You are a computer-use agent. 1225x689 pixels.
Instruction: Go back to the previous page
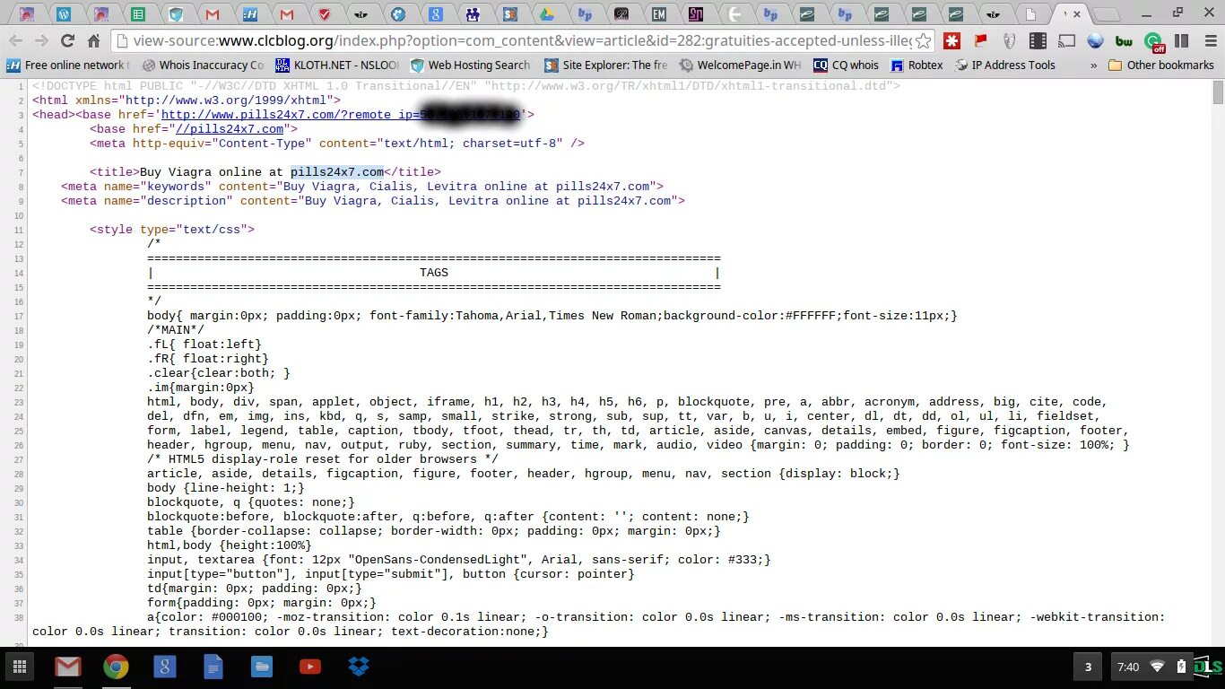point(15,41)
